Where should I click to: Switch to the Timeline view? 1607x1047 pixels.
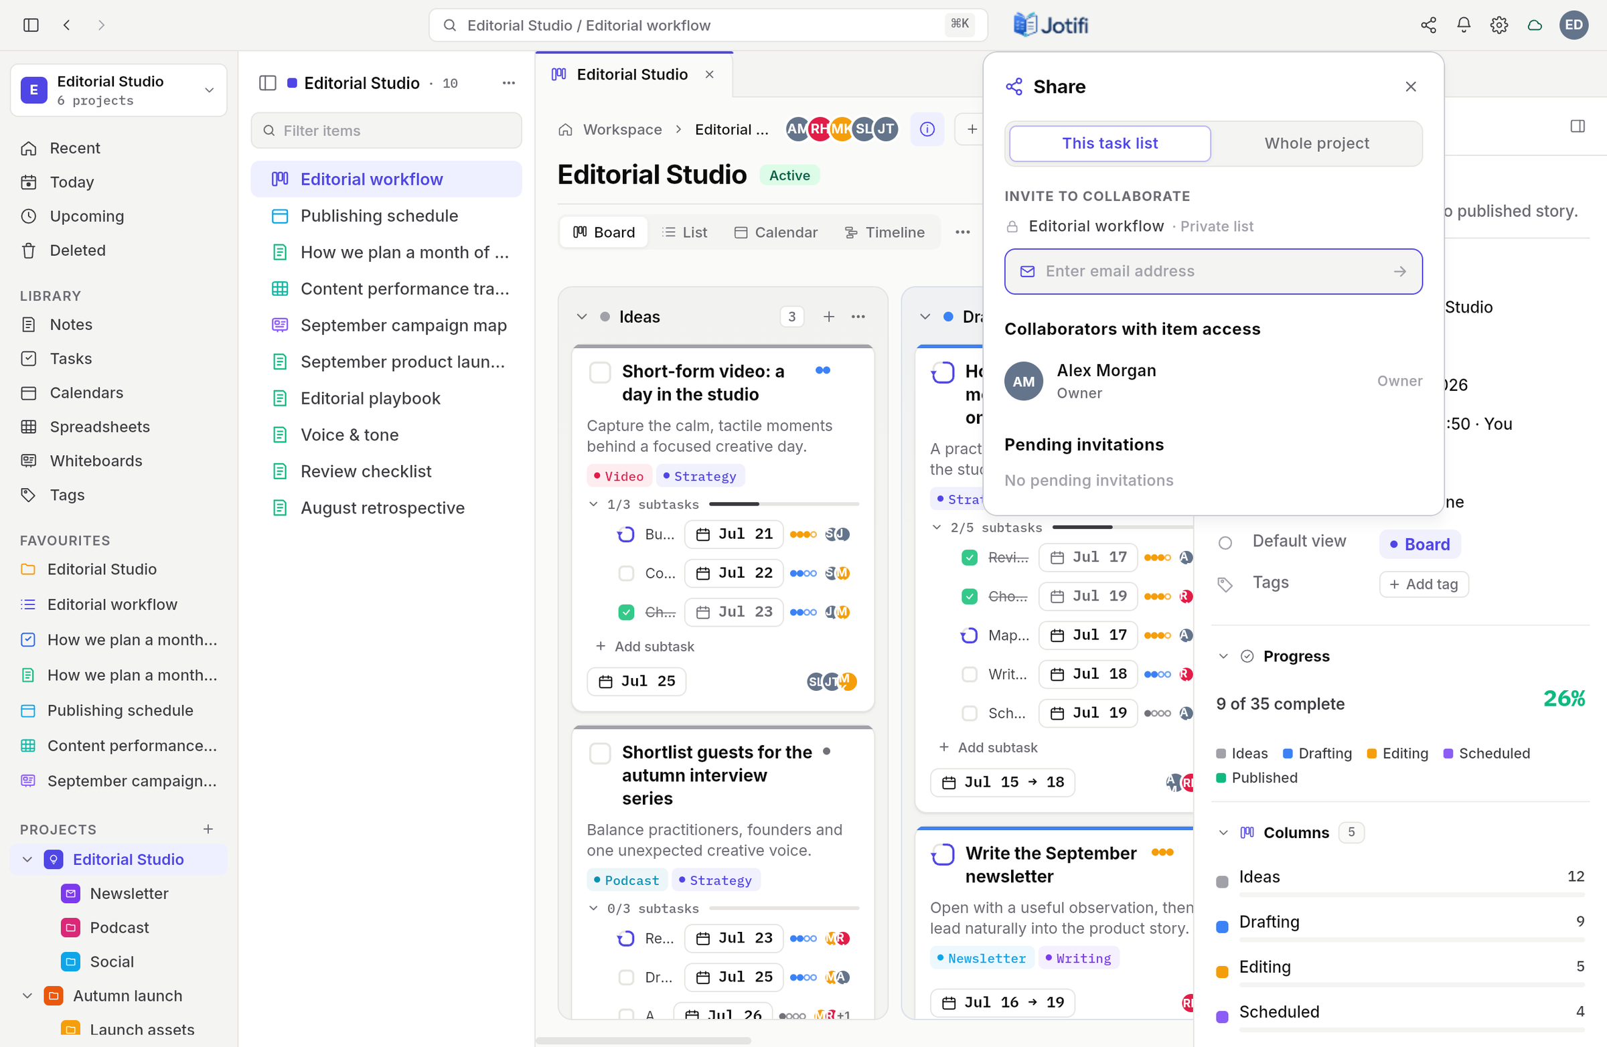coord(885,232)
